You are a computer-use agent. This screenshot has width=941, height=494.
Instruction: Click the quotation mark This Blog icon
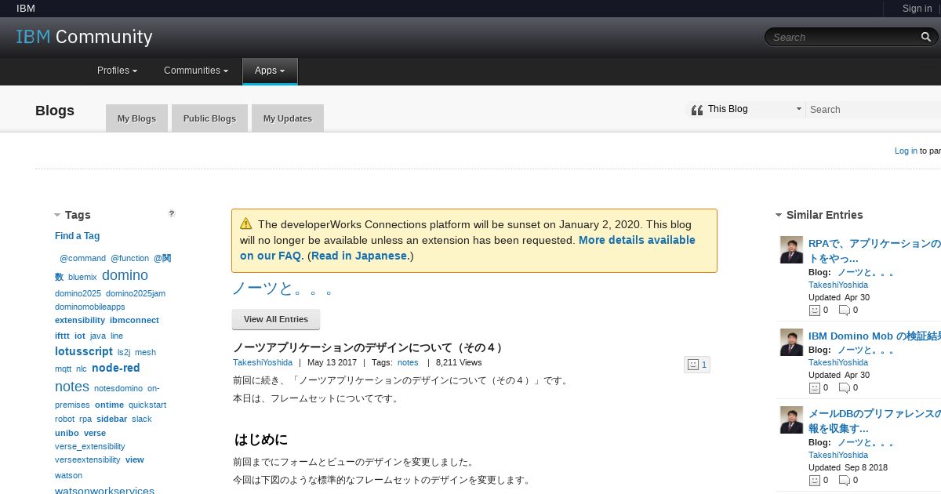tap(696, 110)
